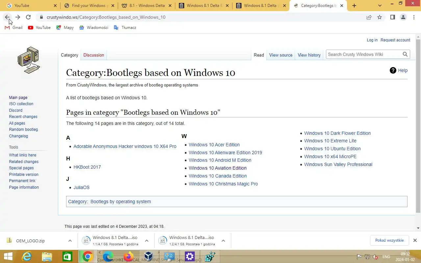Open JuliaOS page

coord(82,187)
